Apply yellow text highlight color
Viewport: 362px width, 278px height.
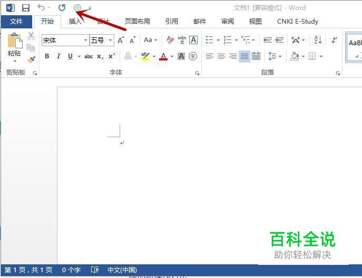[145, 56]
